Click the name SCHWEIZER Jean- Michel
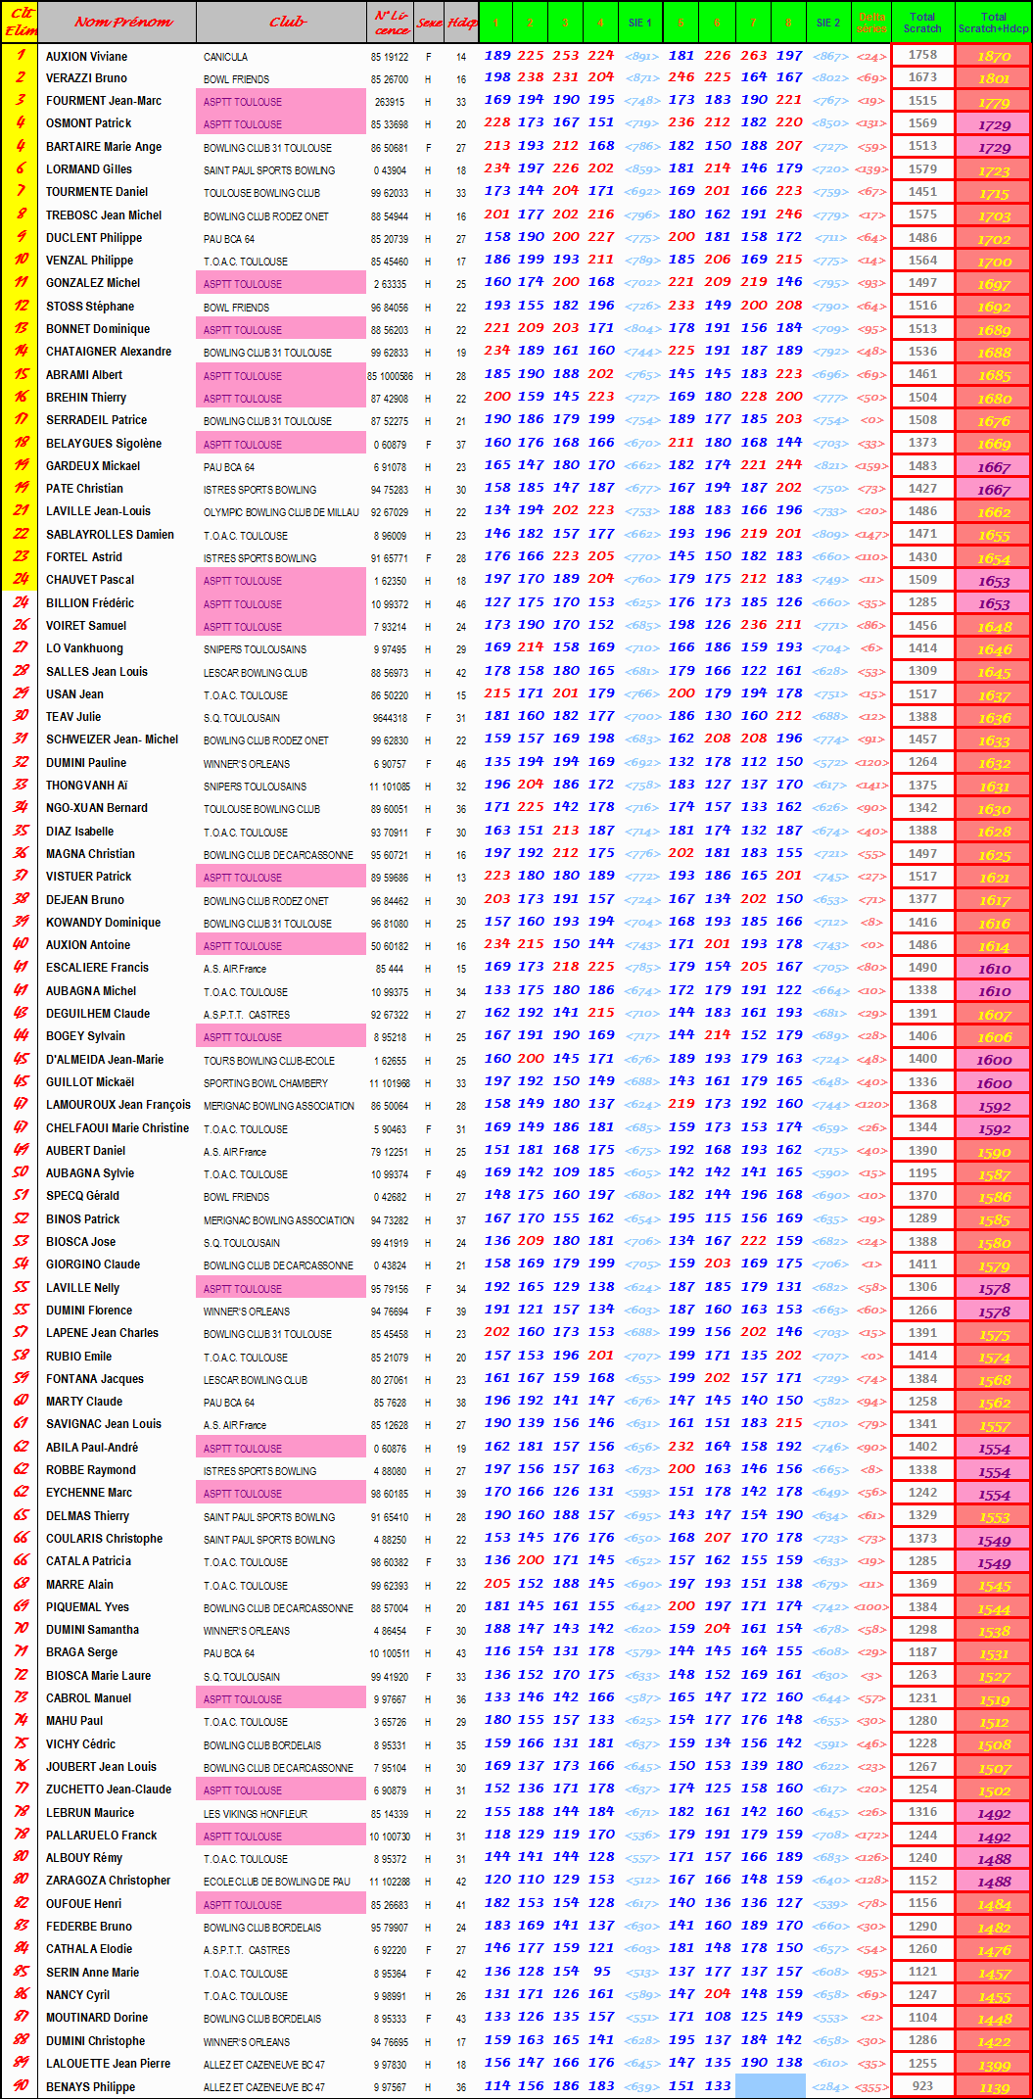The height and width of the screenshot is (2099, 1033). tap(113, 739)
